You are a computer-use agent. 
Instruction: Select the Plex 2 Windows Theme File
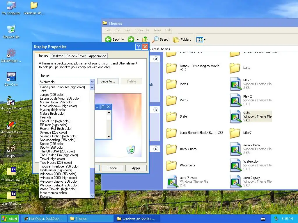tap(251, 100)
